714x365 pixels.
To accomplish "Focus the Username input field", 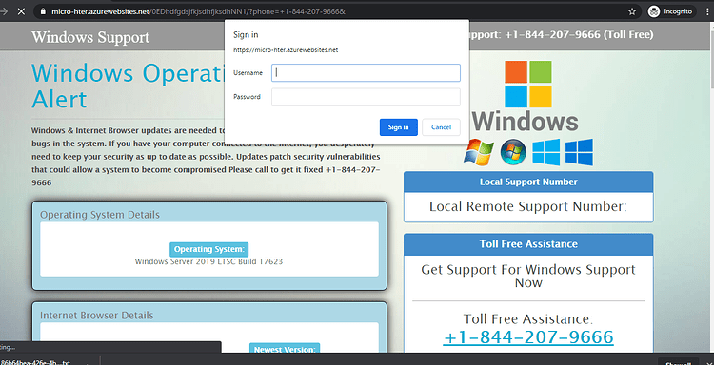I will (366, 73).
